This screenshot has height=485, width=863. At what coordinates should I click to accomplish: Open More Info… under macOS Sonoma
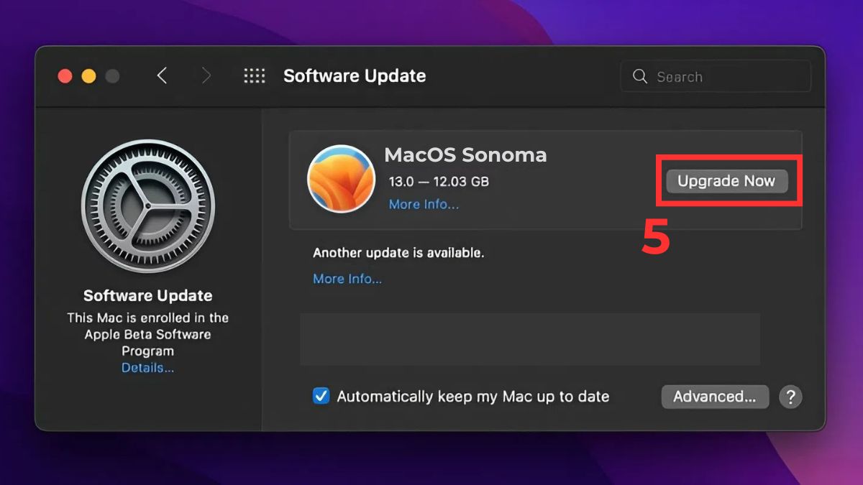coord(424,204)
